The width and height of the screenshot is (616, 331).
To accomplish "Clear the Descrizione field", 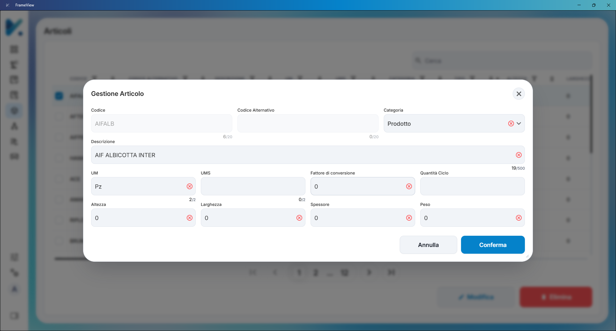I will coord(519,155).
